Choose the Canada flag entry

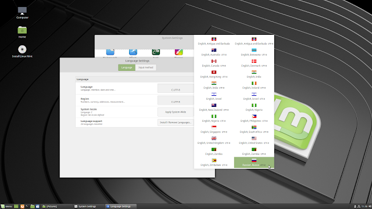tap(214, 63)
